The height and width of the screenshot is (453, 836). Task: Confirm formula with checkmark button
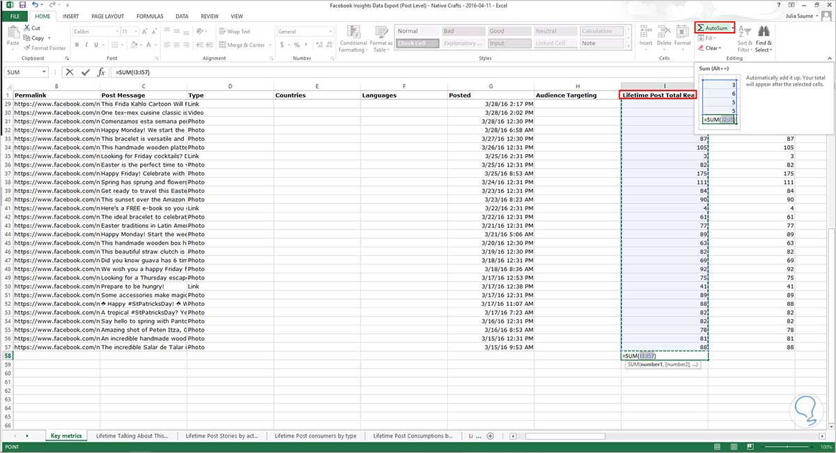pos(85,72)
